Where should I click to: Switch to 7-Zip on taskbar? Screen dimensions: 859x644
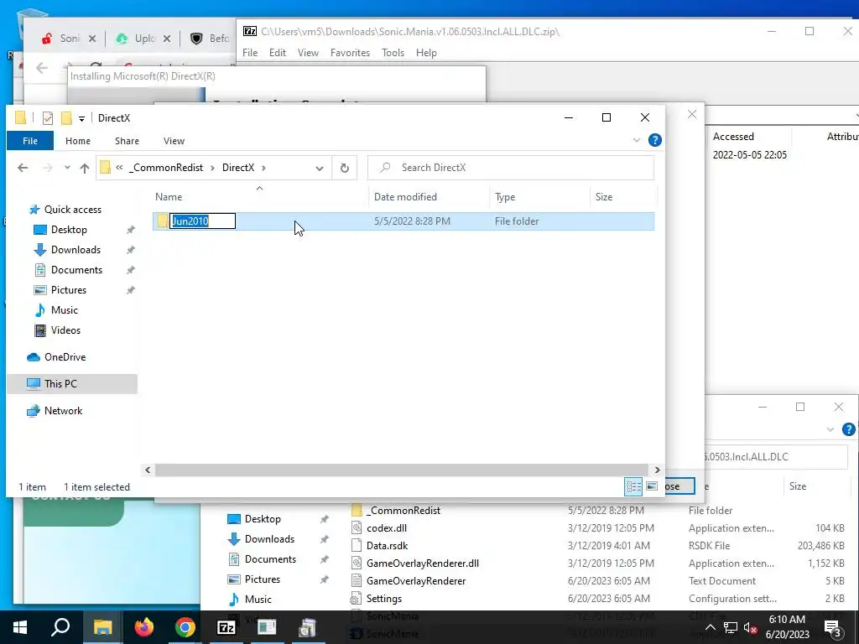coord(226,627)
